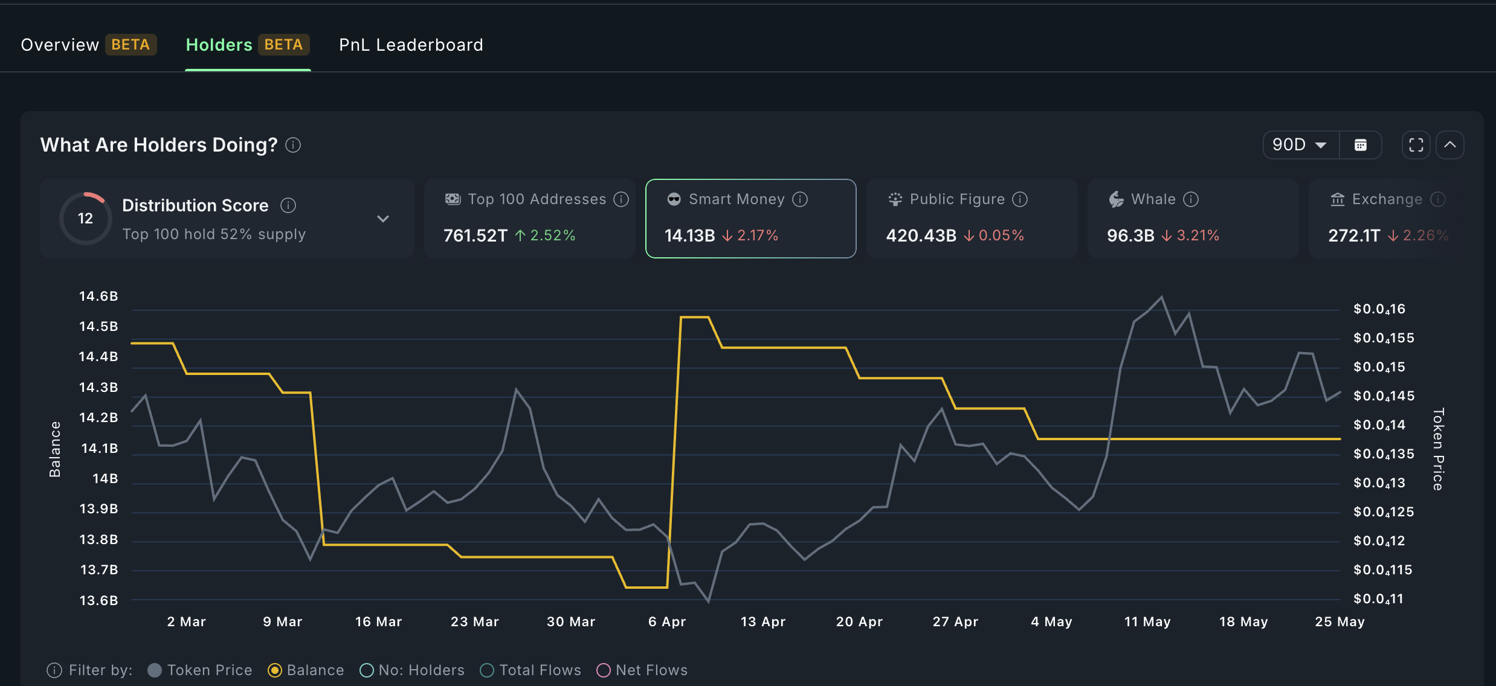Screen dimensions: 1496x686
Task: Select the Top 100 Addresses card
Action: [529, 219]
